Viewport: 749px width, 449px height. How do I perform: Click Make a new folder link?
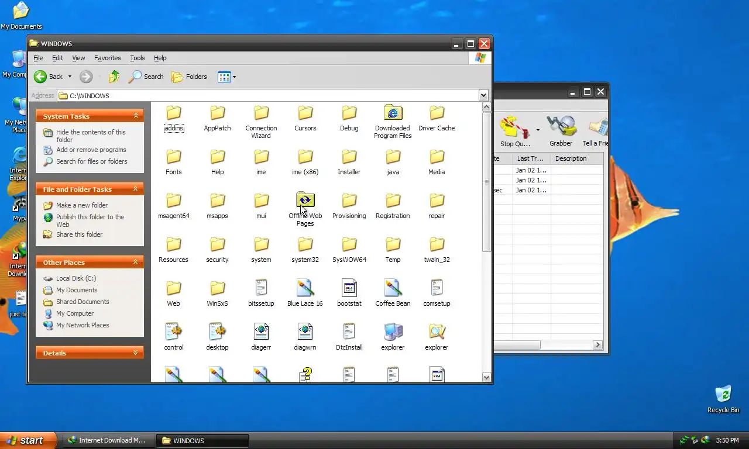pyautogui.click(x=82, y=205)
